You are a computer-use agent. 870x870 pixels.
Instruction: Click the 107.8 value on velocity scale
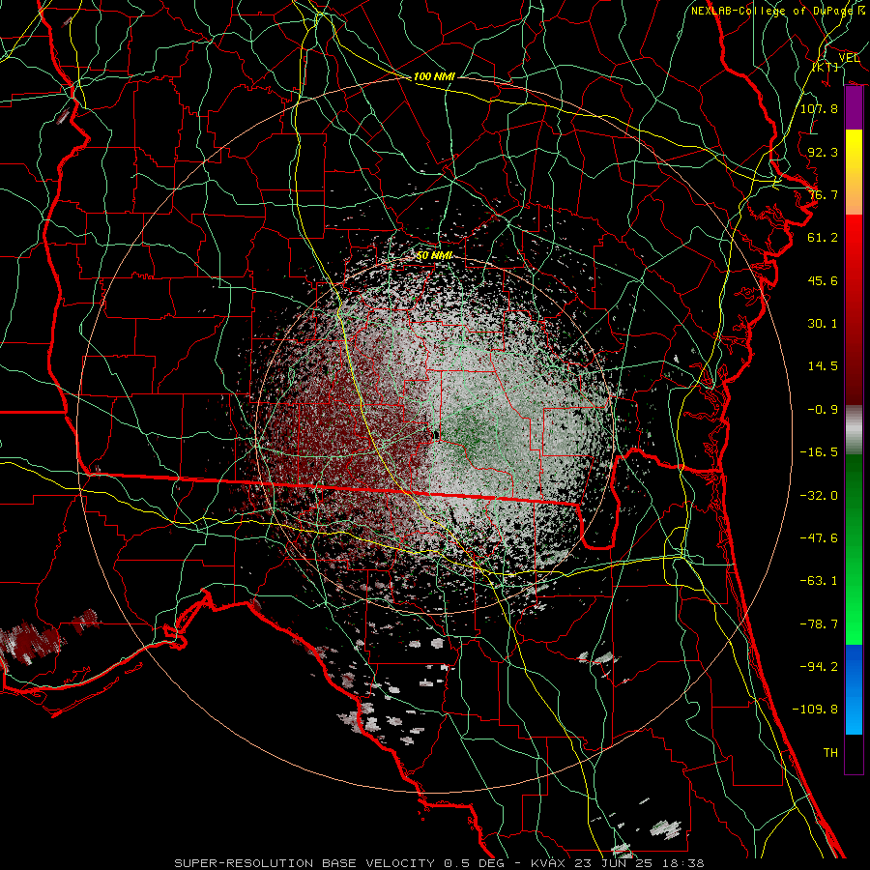819,108
